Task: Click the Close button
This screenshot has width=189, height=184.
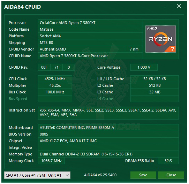Action: tap(171, 175)
